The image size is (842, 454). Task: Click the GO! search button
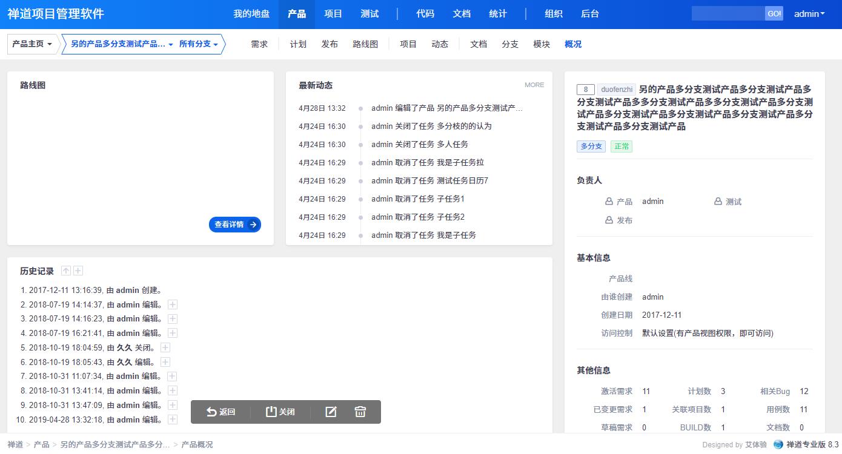[x=774, y=14]
